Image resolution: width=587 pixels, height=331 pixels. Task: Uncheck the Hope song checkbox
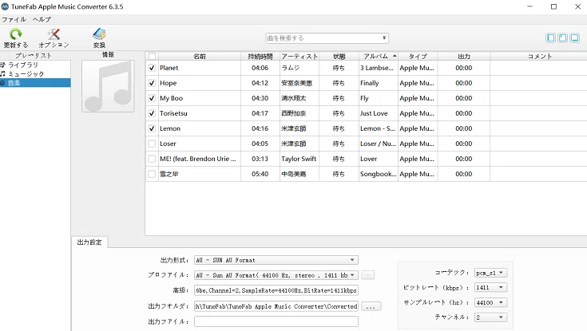pos(152,83)
